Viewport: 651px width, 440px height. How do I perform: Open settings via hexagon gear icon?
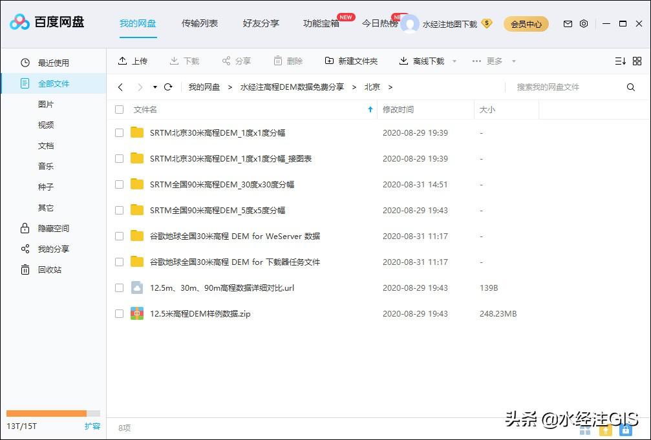click(x=584, y=24)
